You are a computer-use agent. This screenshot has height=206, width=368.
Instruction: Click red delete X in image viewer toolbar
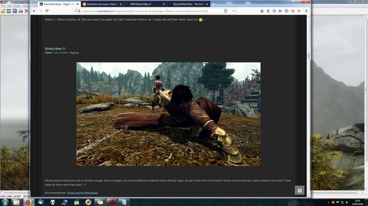[x=26, y=11]
